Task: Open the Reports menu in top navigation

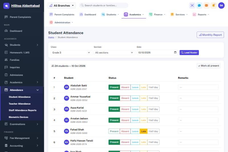Action: (201, 14)
